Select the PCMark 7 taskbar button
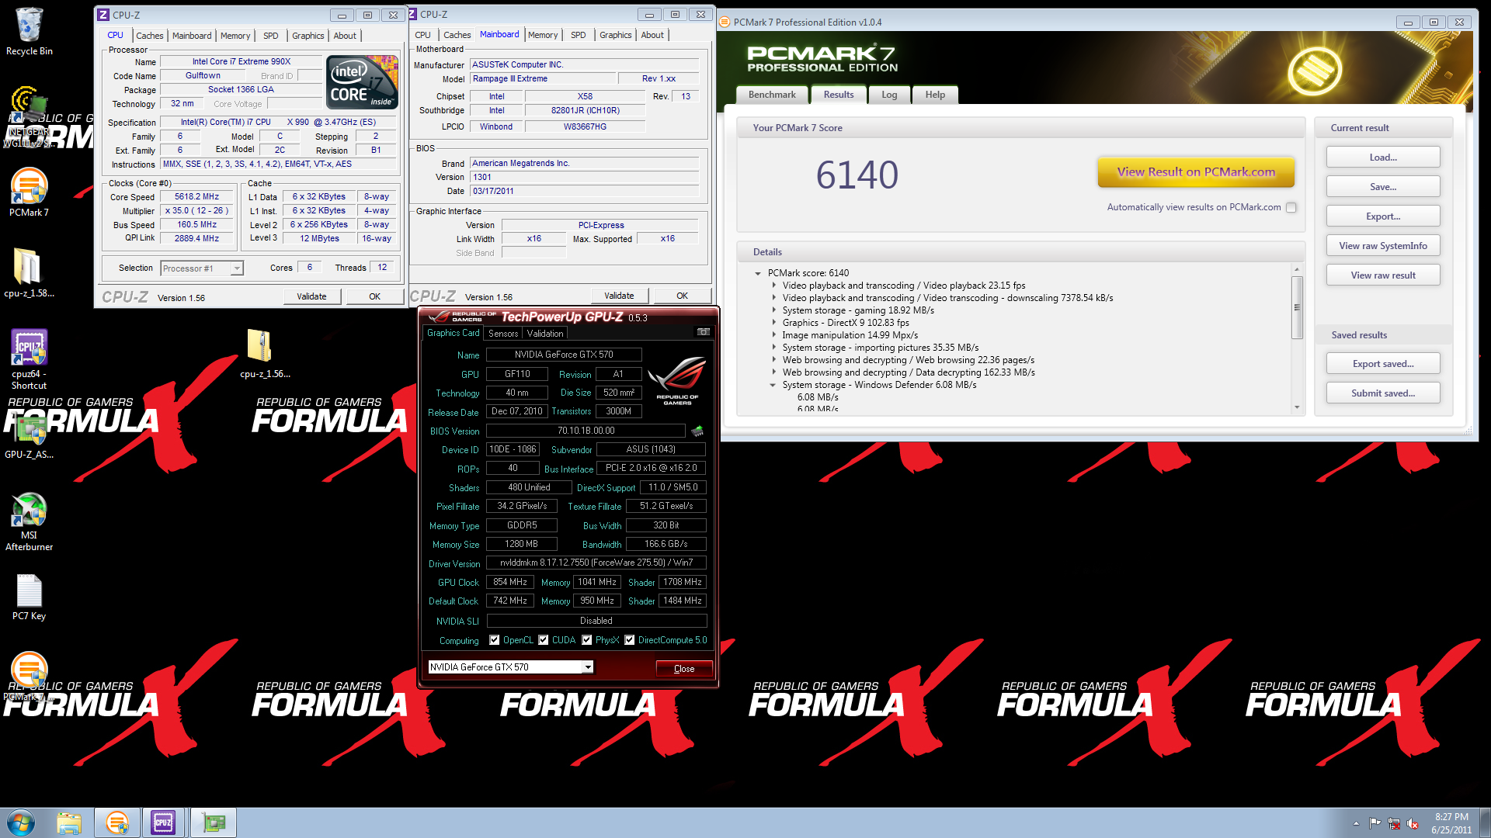Viewport: 1491px width, 838px height. click(x=117, y=822)
